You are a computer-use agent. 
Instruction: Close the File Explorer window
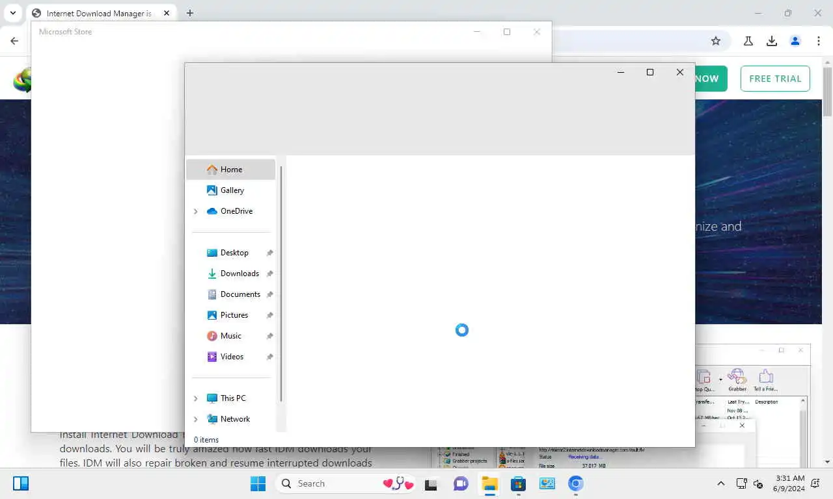click(x=680, y=72)
